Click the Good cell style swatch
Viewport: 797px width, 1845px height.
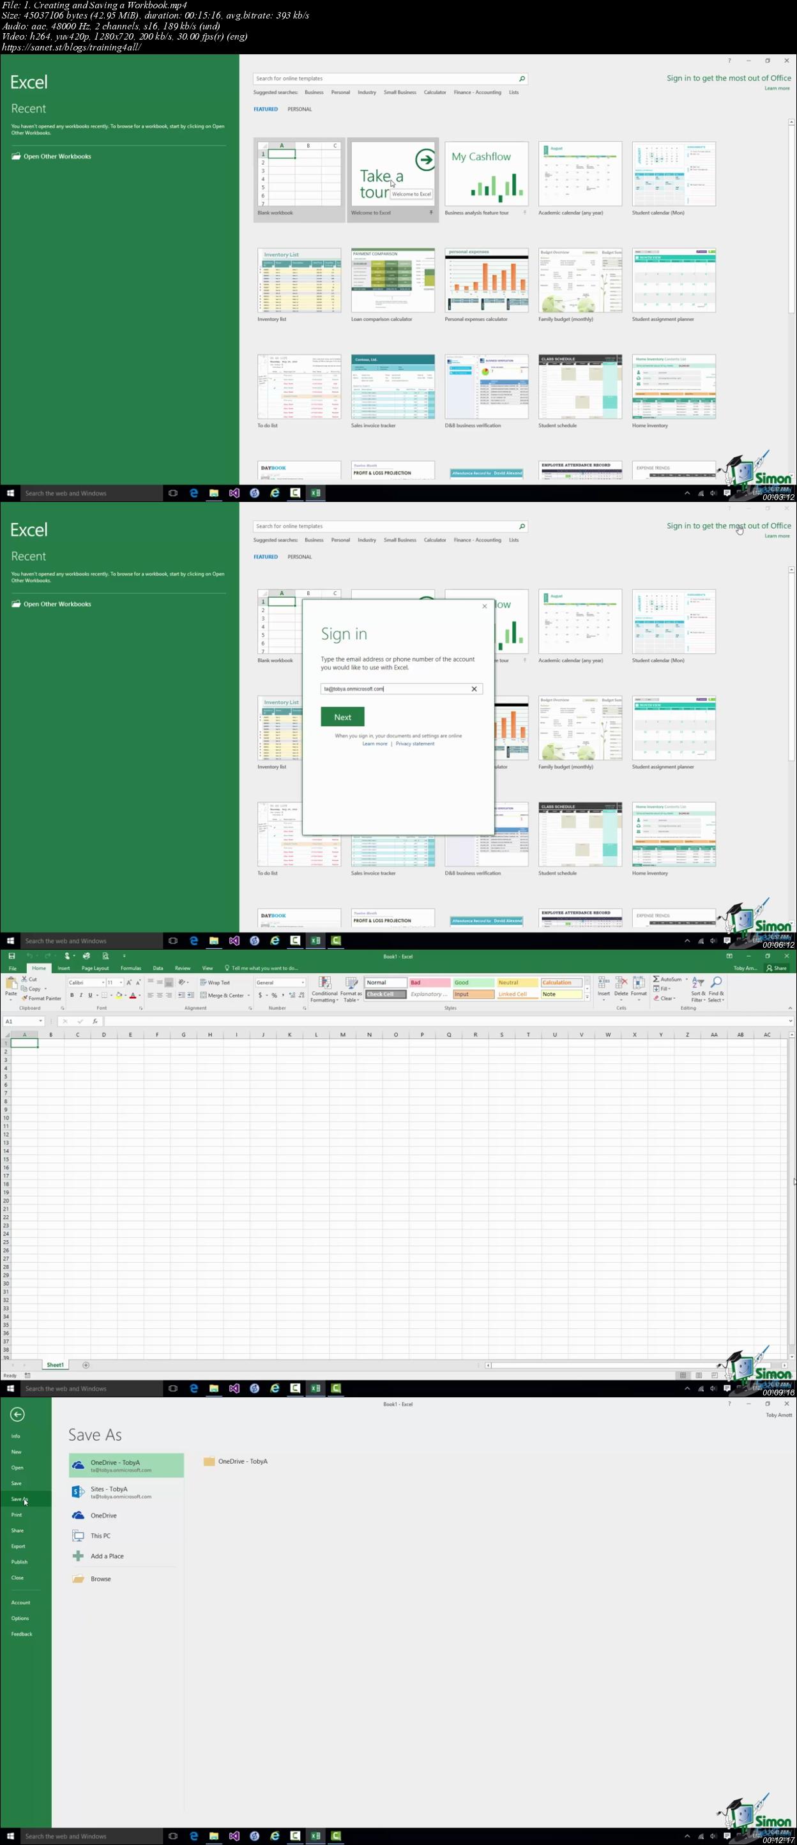pyautogui.click(x=473, y=982)
